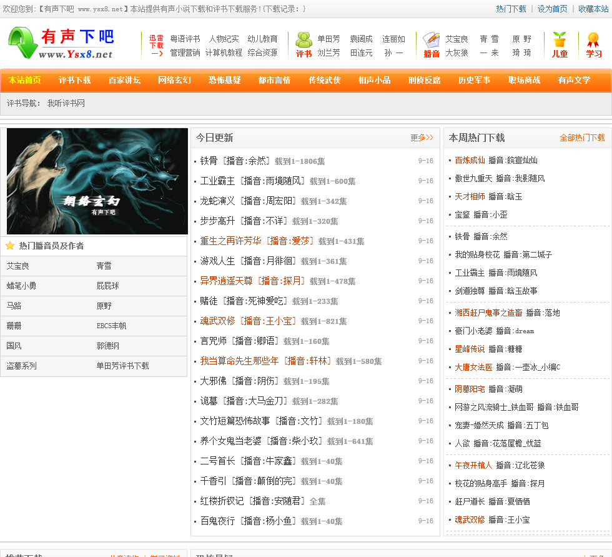612x557 pixels.
Task: Open 相声小品 tab
Action: pos(374,80)
